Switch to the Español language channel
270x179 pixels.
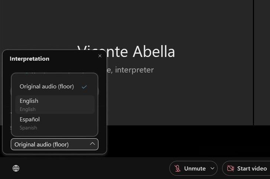pyautogui.click(x=30, y=119)
